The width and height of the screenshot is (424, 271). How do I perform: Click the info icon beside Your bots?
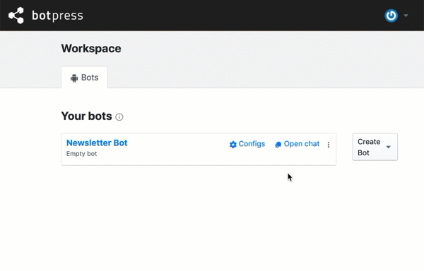(119, 117)
